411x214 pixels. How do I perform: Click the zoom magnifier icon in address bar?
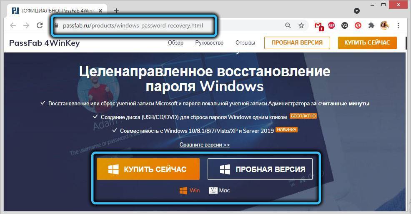click(288, 25)
